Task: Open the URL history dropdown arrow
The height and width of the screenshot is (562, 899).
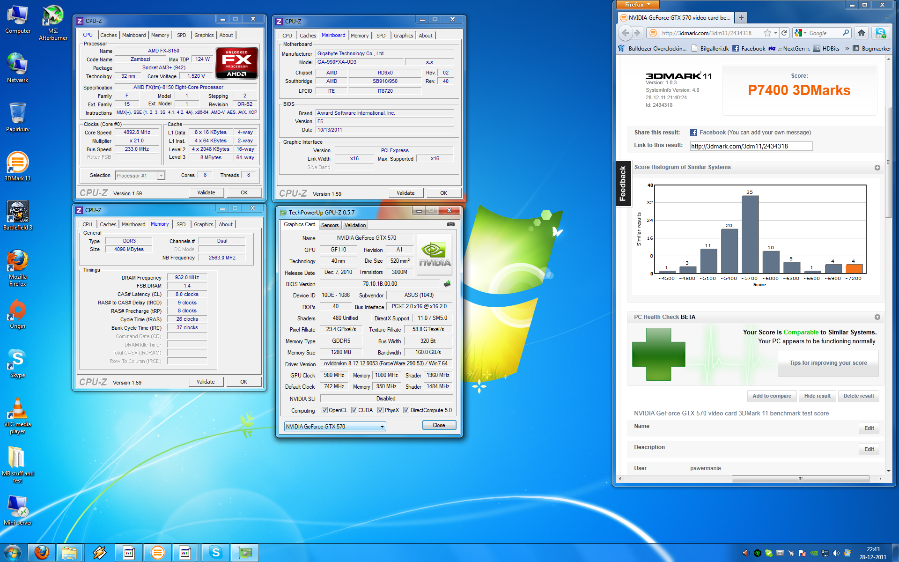Action: coord(776,33)
